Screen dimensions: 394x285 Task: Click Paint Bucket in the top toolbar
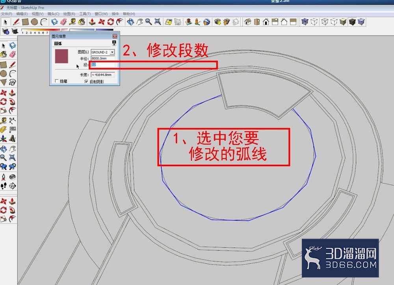[82, 22]
